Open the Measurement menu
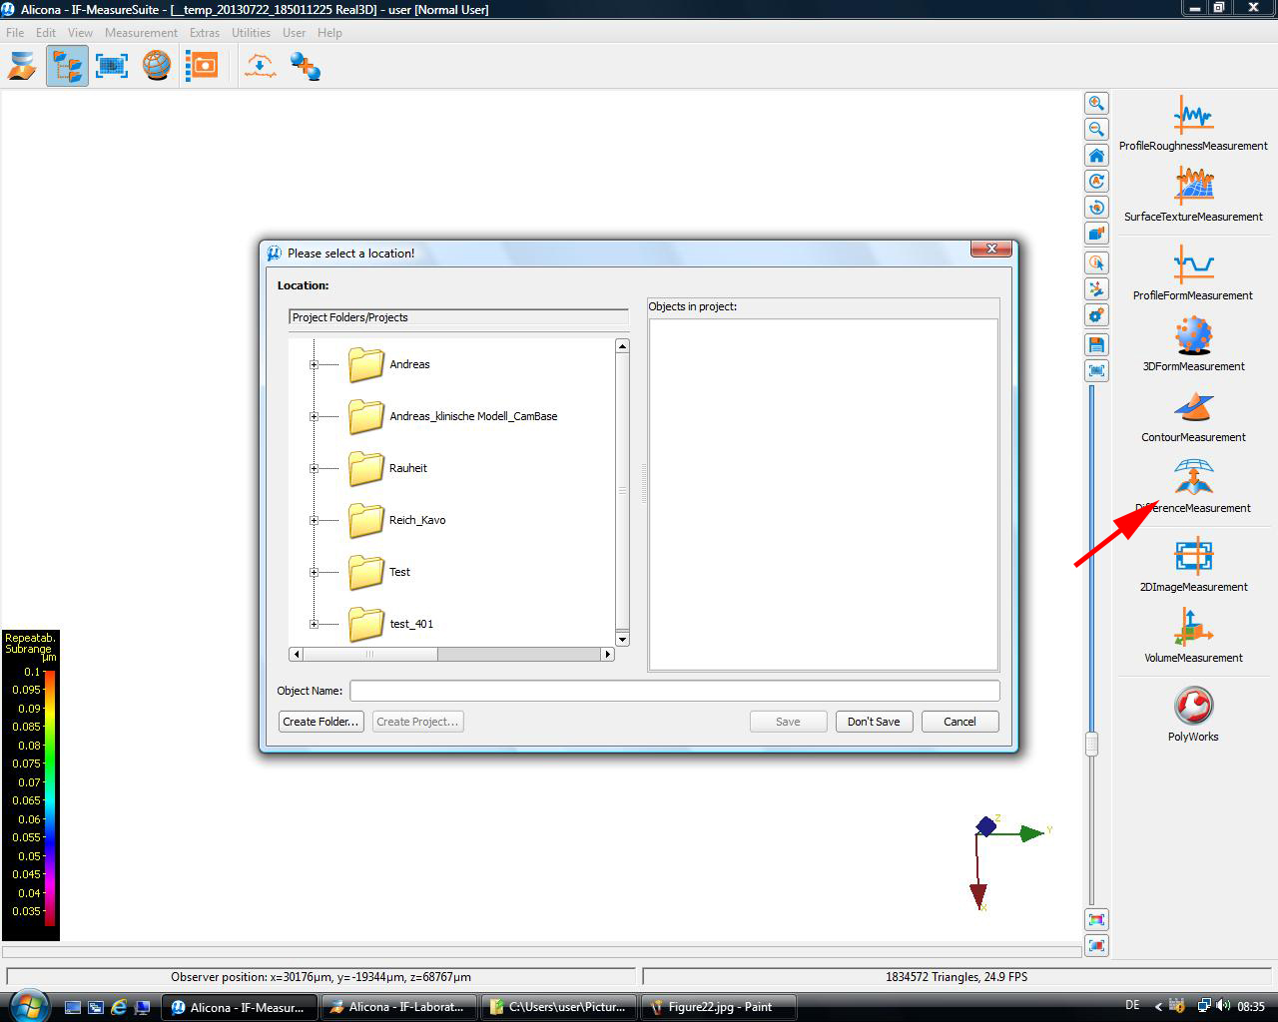 click(x=141, y=33)
